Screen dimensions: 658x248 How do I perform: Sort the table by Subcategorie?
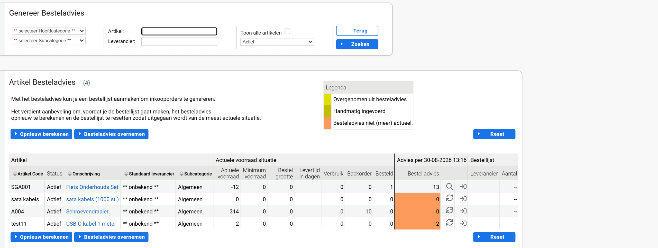[x=196, y=174]
